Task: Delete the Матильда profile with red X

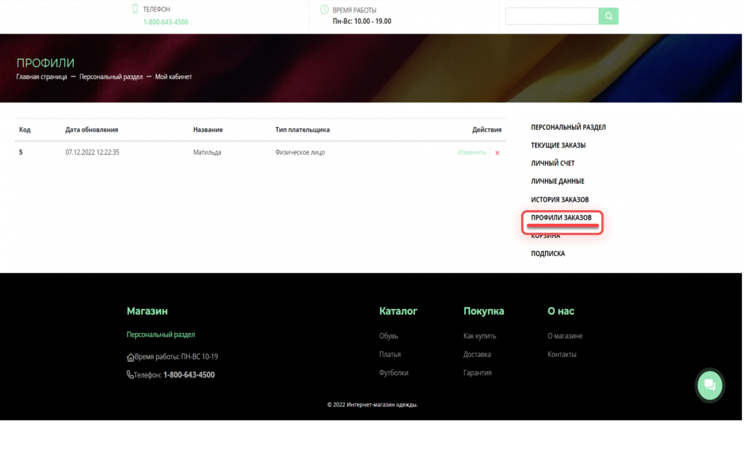Action: 497,153
